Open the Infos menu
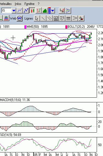The height and width of the screenshot is (156, 103). pos(18,4)
